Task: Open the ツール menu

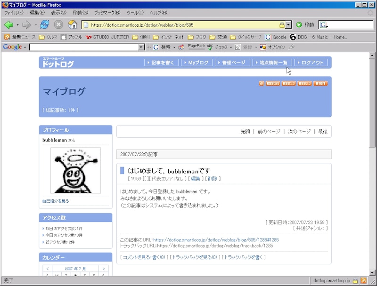Action: (x=135, y=13)
